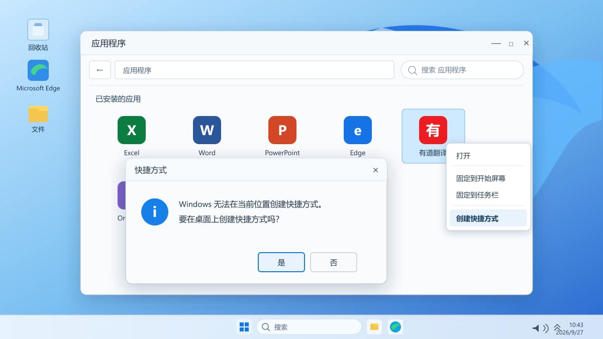Screen dimensions: 603x339
Task: Click the search magnifier in 搜索 应用程序
Action: (x=413, y=70)
